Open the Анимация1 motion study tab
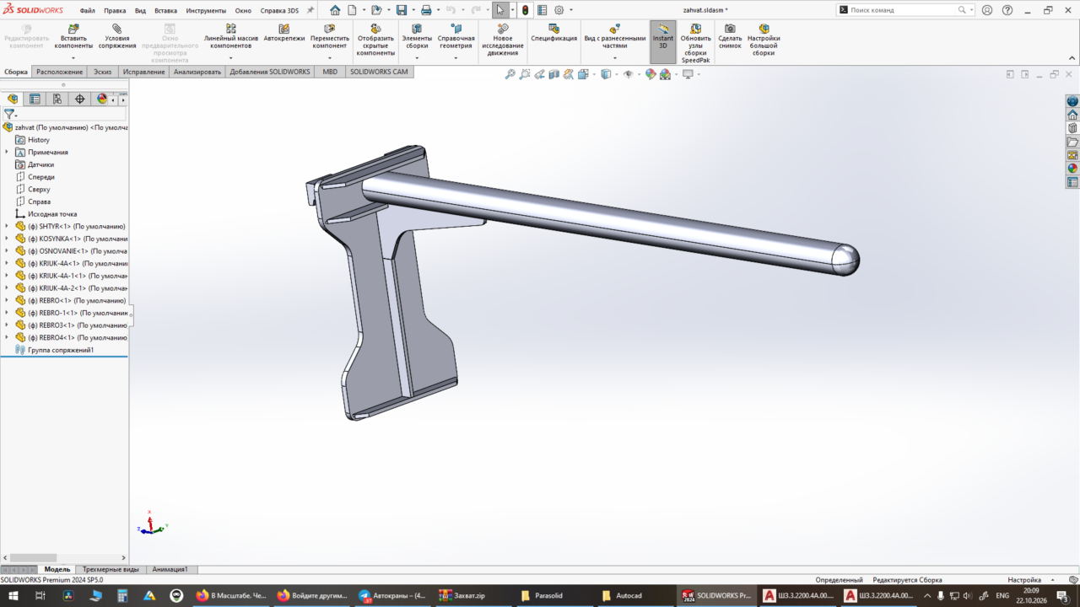Screen dimensions: 1080x607 point(170,570)
